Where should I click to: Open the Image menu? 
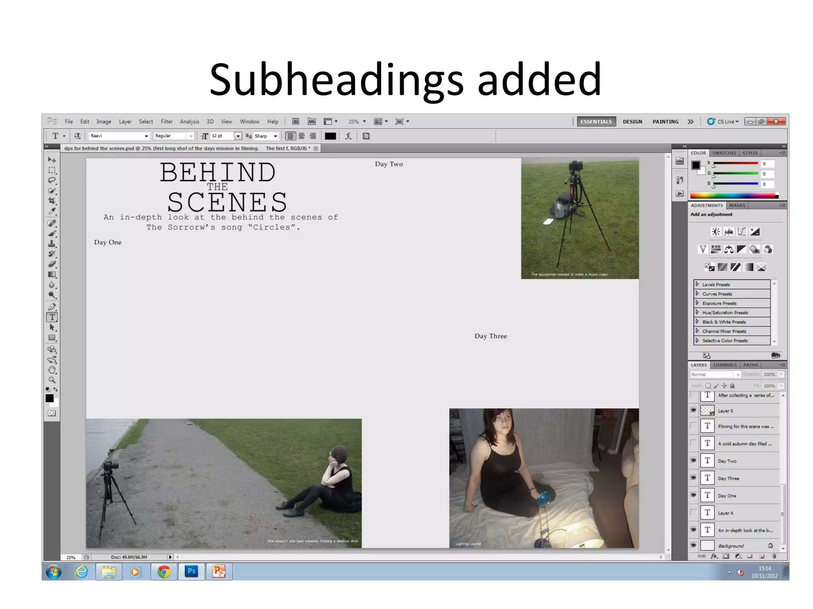[x=104, y=122]
